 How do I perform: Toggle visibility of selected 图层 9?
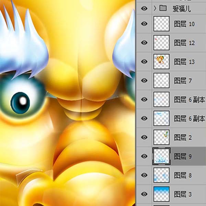(144, 156)
